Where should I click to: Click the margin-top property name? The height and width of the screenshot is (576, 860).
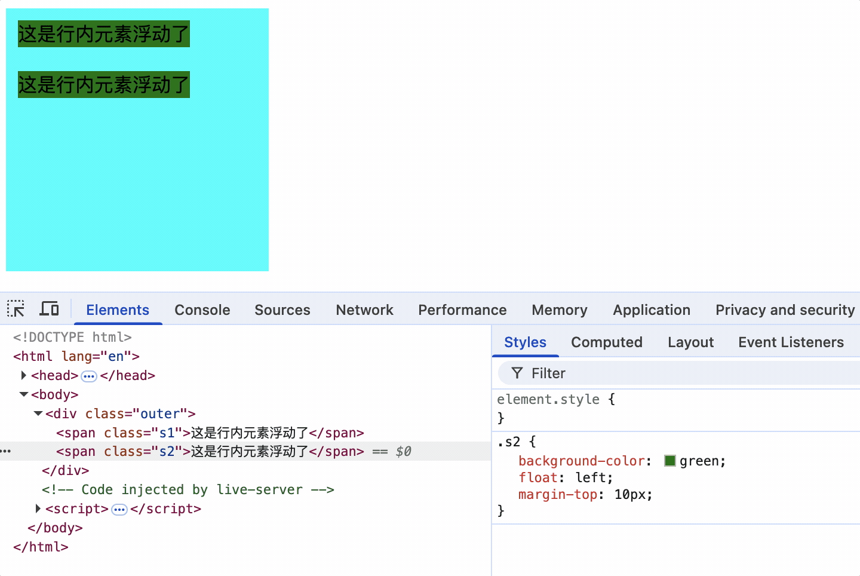[x=558, y=494]
